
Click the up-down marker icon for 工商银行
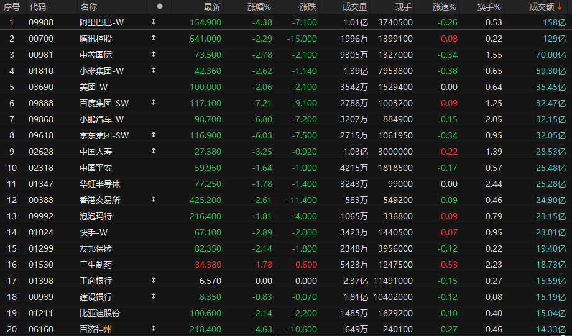pos(154,280)
